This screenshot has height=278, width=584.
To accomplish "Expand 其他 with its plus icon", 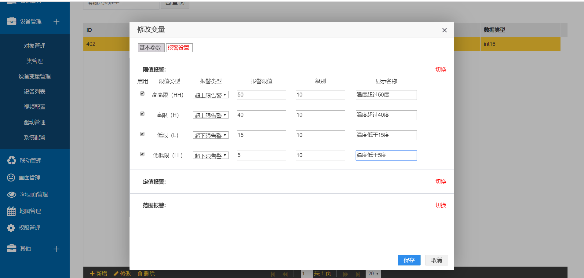I will pos(57,249).
